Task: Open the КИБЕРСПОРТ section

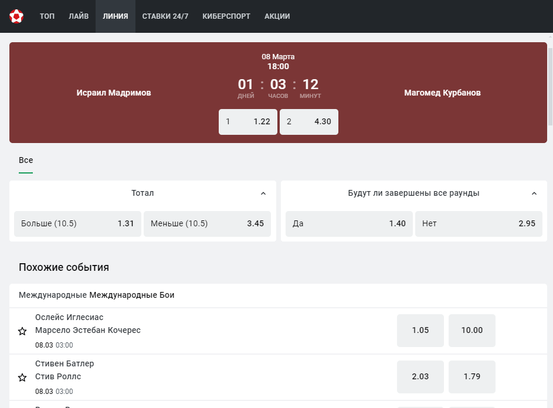Action: [226, 16]
